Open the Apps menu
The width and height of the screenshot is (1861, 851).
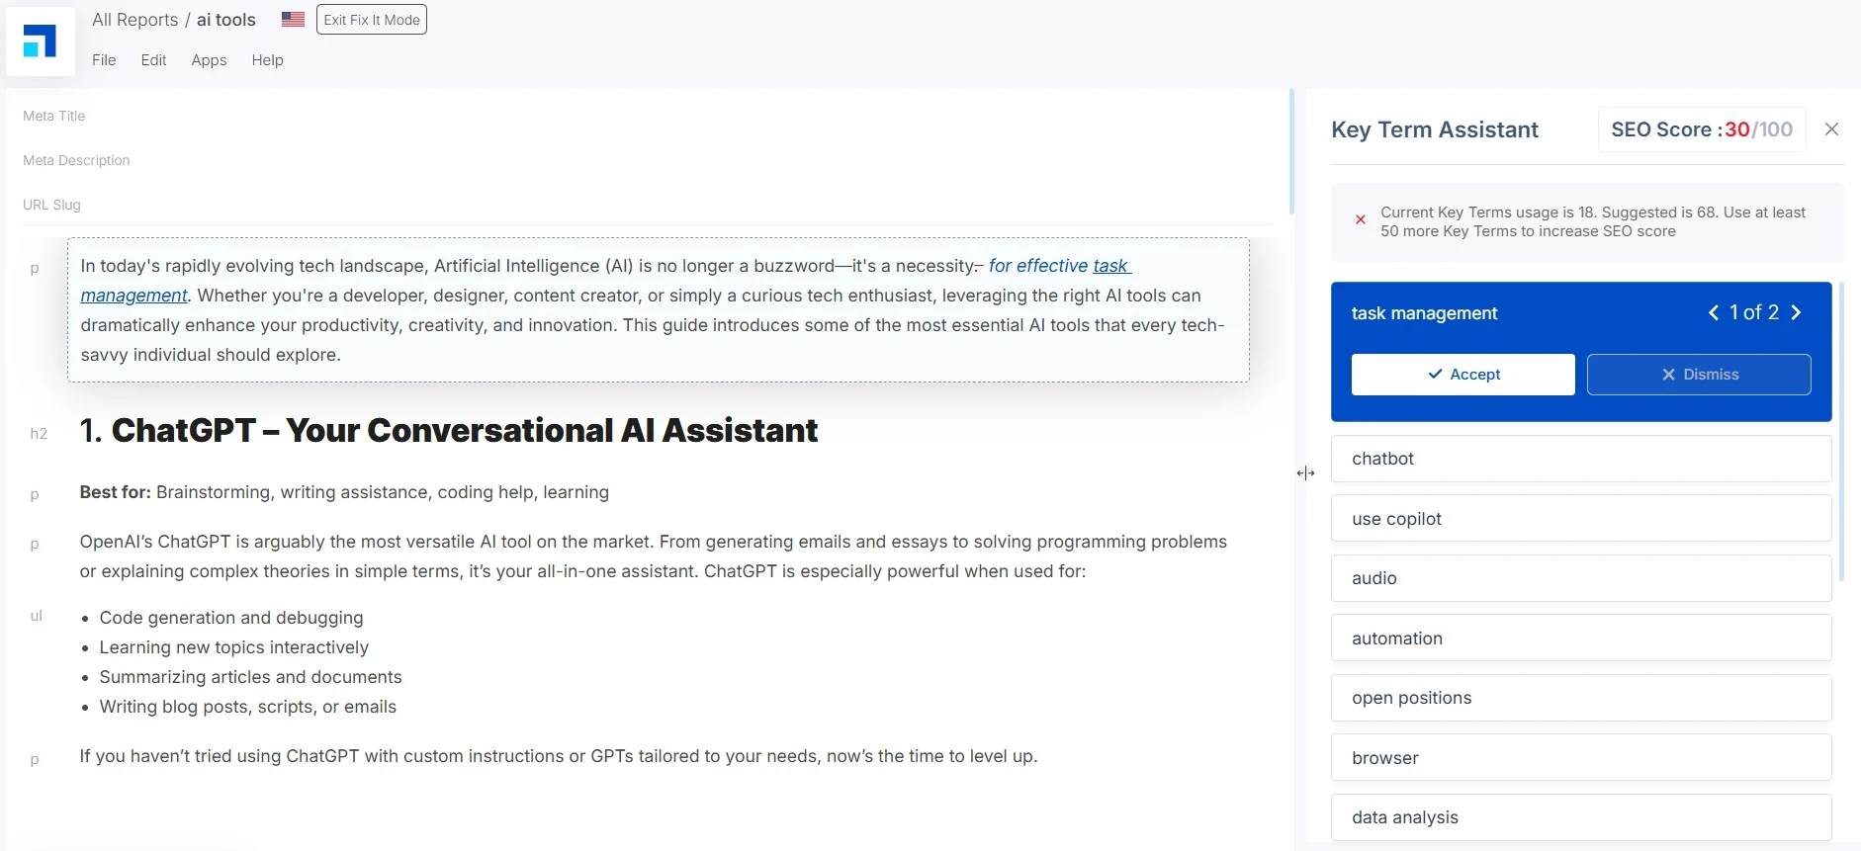(209, 60)
